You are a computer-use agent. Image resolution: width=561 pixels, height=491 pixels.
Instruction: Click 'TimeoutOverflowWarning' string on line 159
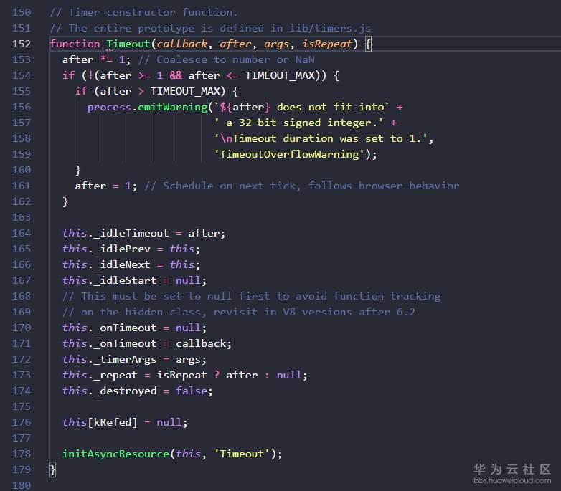pyautogui.click(x=289, y=154)
